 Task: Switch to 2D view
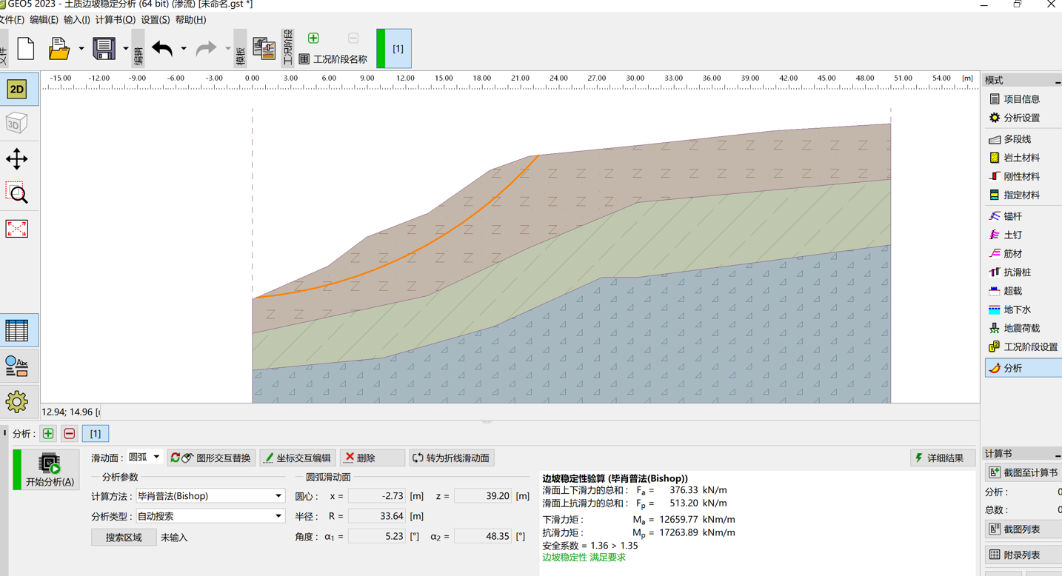tap(17, 89)
